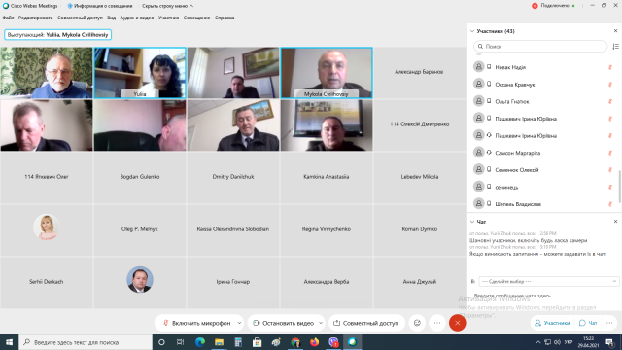Select the Bogdan Gulenko participant tile
Screen dimensions: 622x350
coord(140,177)
